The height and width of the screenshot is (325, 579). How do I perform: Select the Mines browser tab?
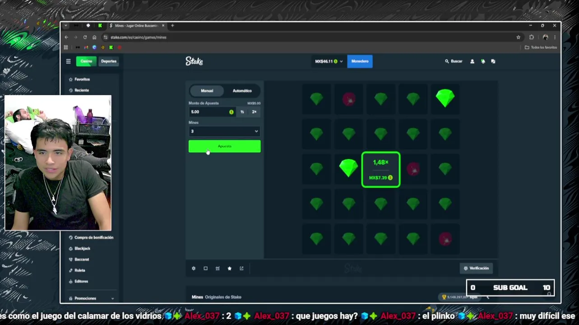pyautogui.click(x=135, y=26)
